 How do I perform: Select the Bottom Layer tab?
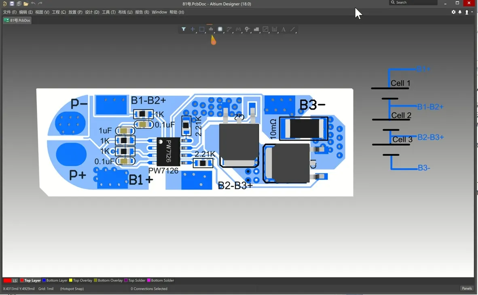click(x=55, y=280)
